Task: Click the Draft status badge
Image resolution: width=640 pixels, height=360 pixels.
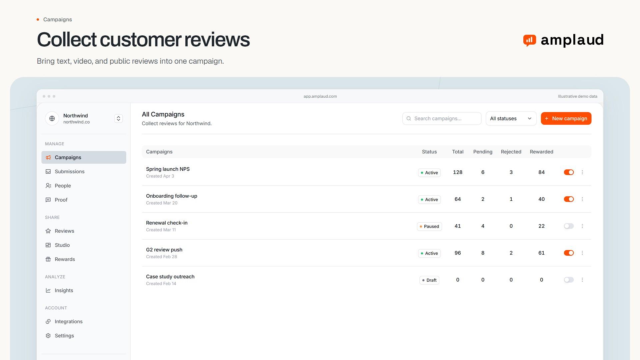Action: [x=429, y=280]
